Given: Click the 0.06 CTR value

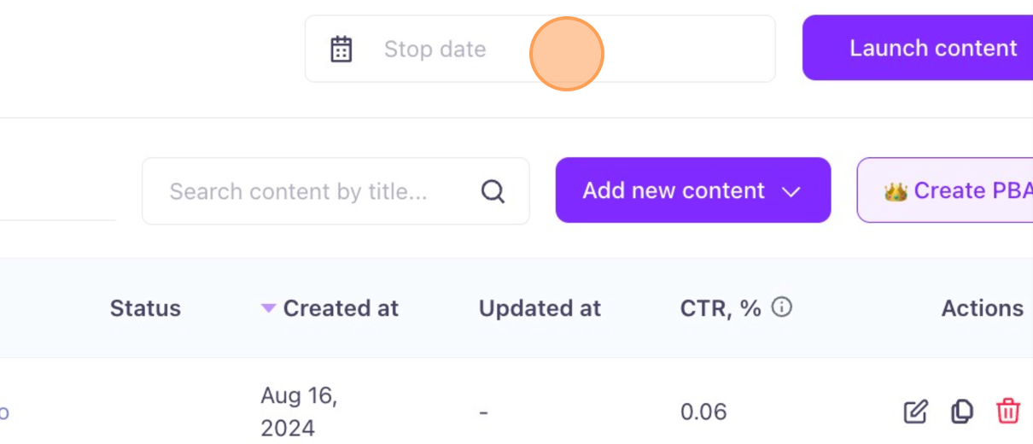Looking at the screenshot, I should tap(703, 412).
